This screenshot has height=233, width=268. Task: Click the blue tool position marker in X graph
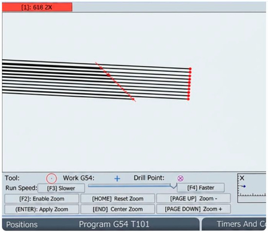click(x=244, y=186)
